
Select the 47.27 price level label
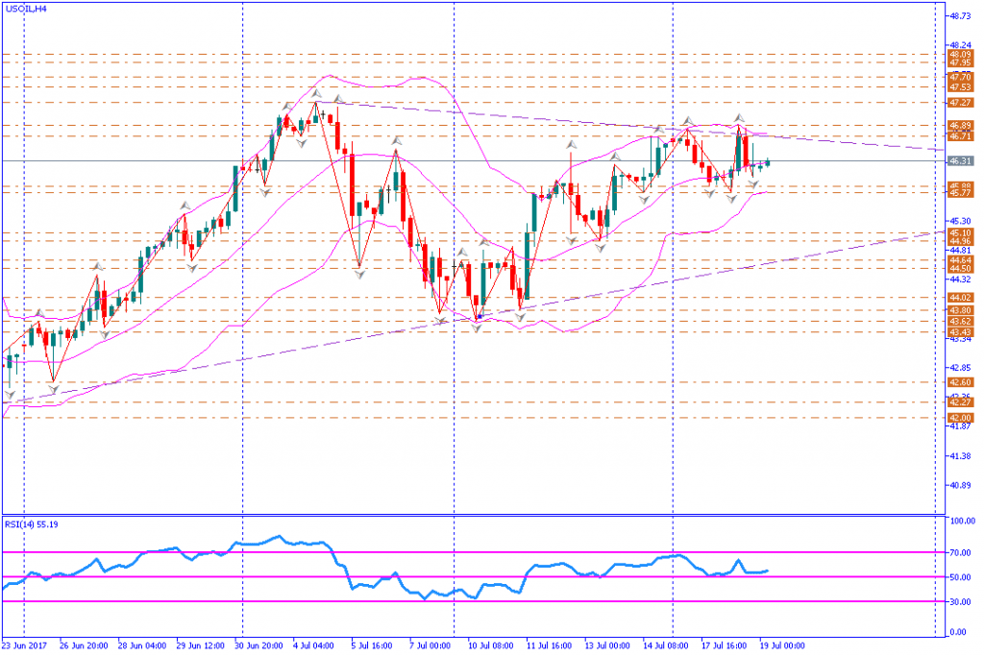pos(961,102)
